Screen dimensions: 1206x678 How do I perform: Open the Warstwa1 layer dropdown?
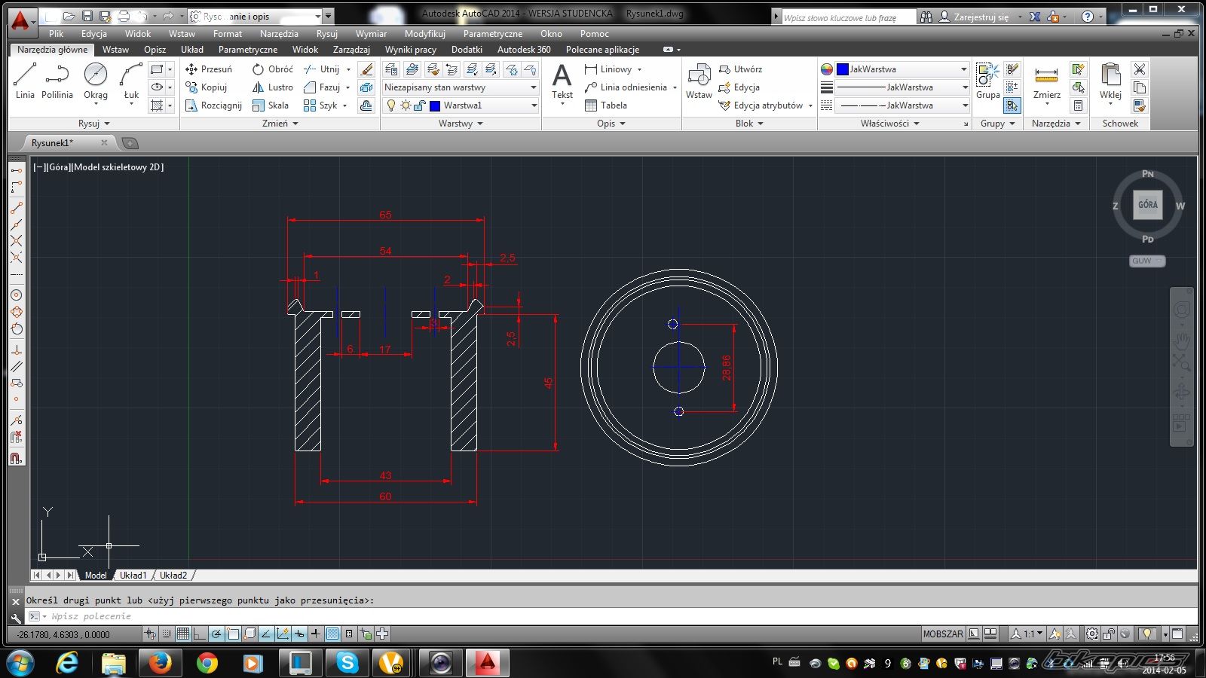point(461,105)
